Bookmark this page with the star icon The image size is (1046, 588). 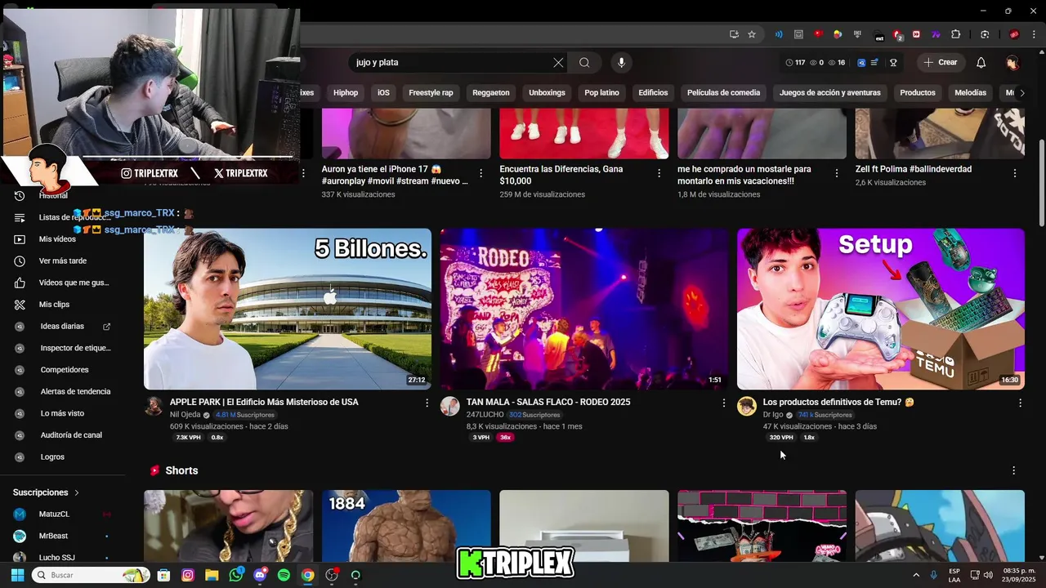[x=752, y=34]
